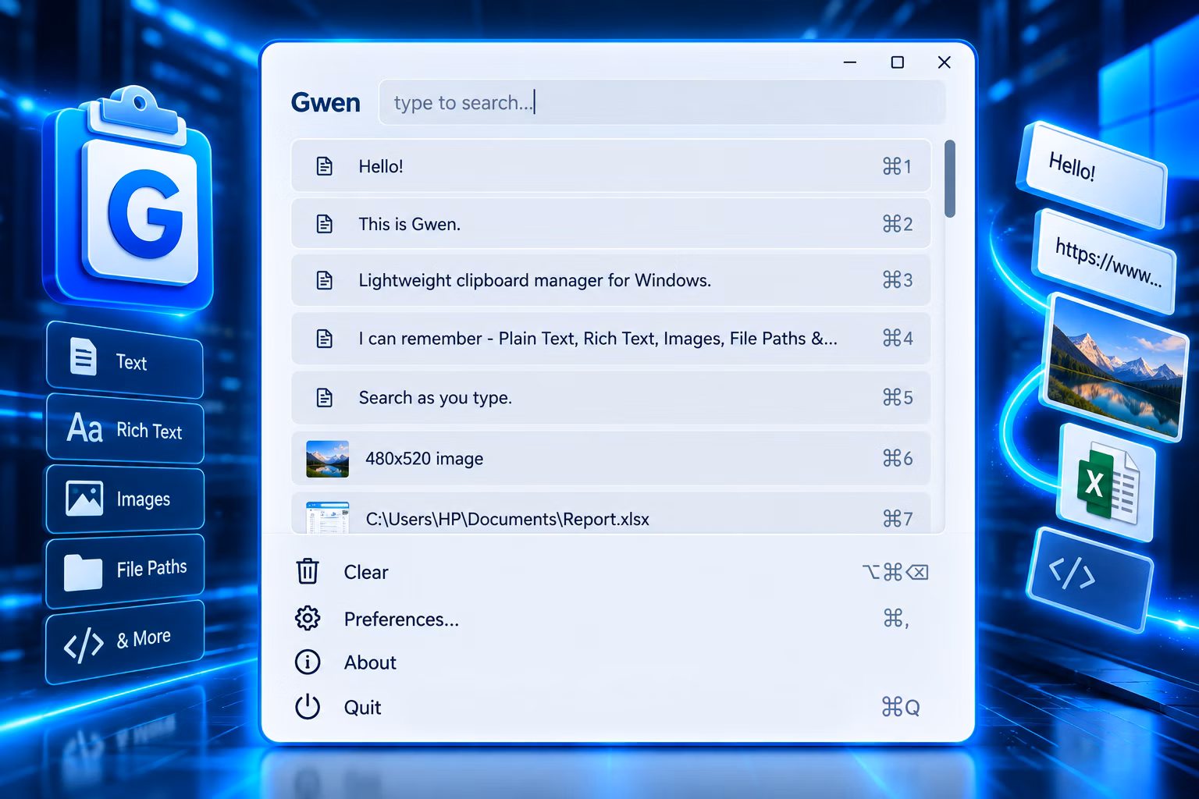
Task: Click the ⌘Q shortcut next to Quit
Action: coord(900,707)
